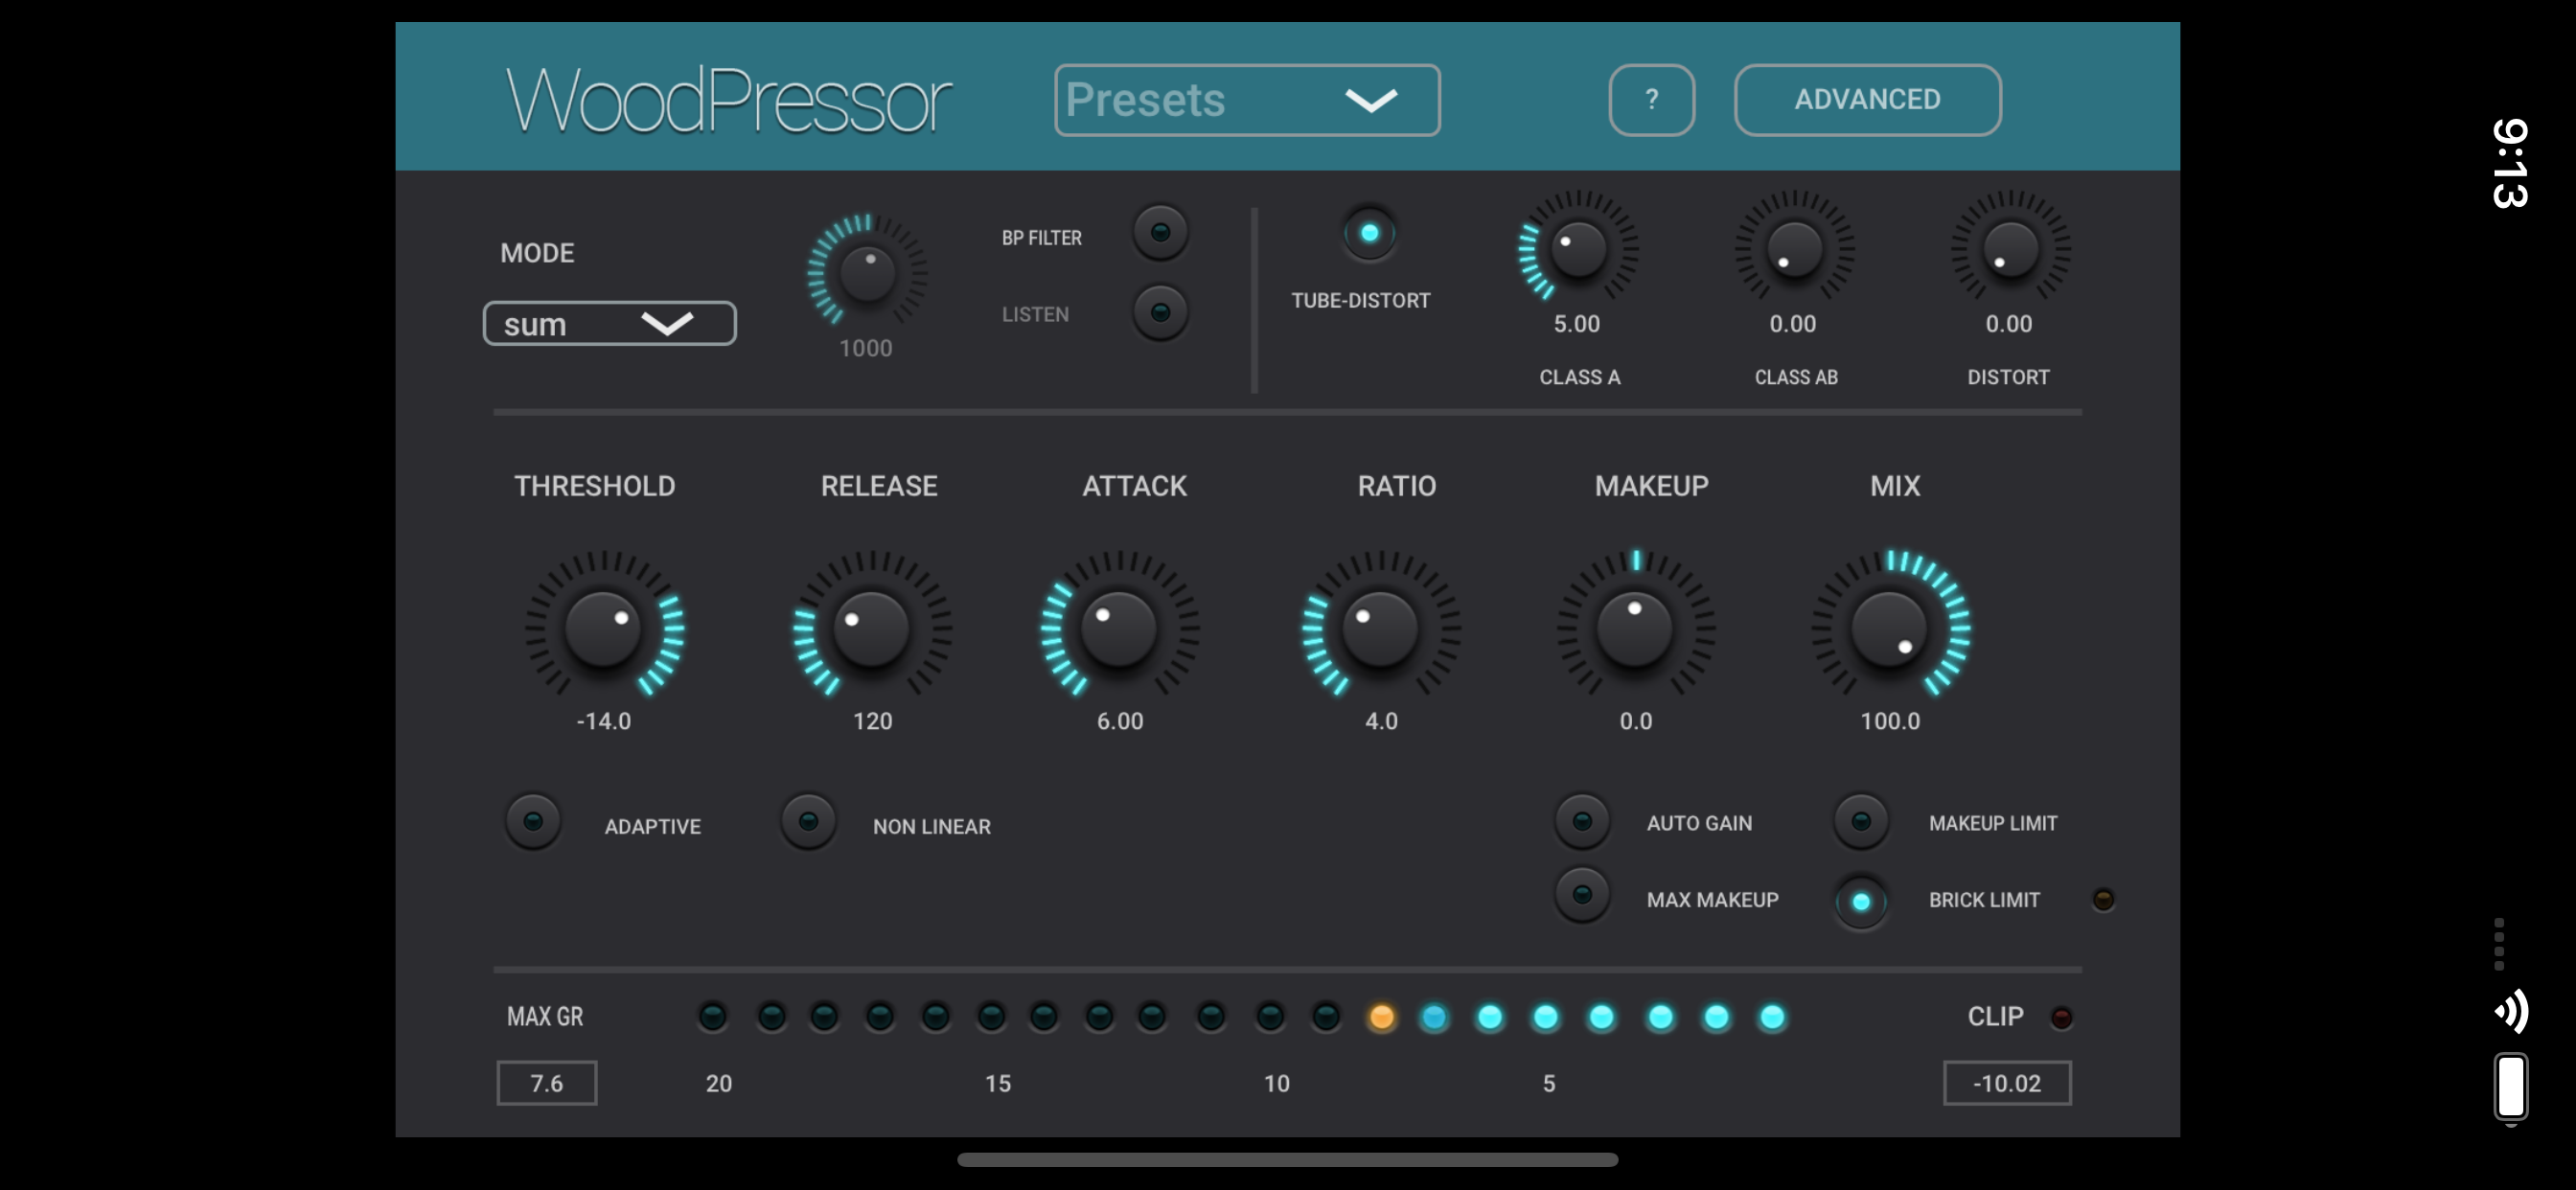Enable AUTO GAIN
This screenshot has width=2576, height=1190.
point(1582,820)
